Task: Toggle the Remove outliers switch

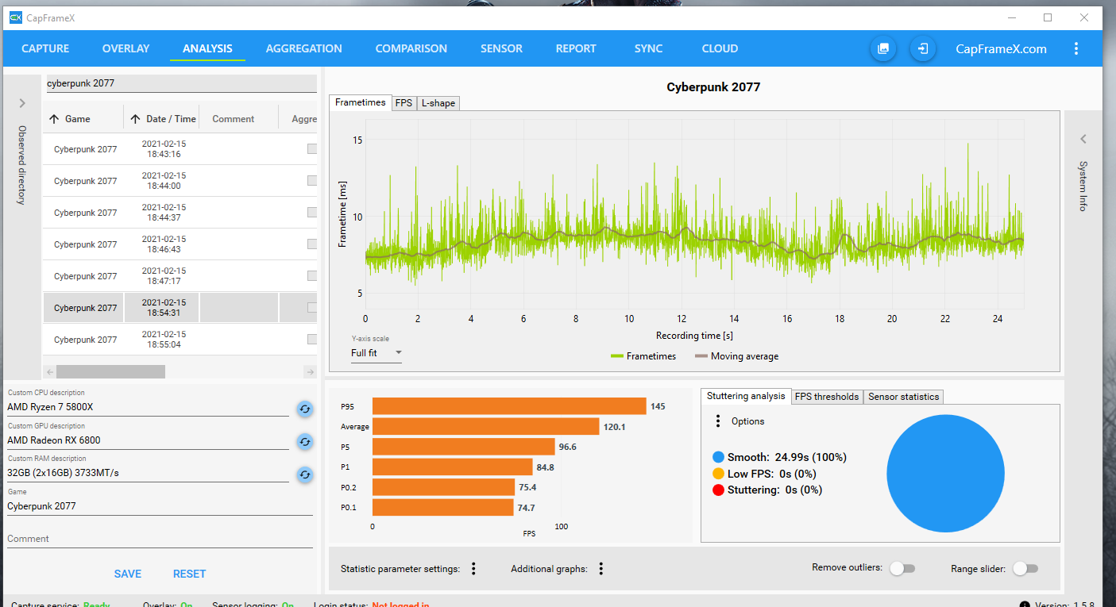Action: click(x=902, y=568)
